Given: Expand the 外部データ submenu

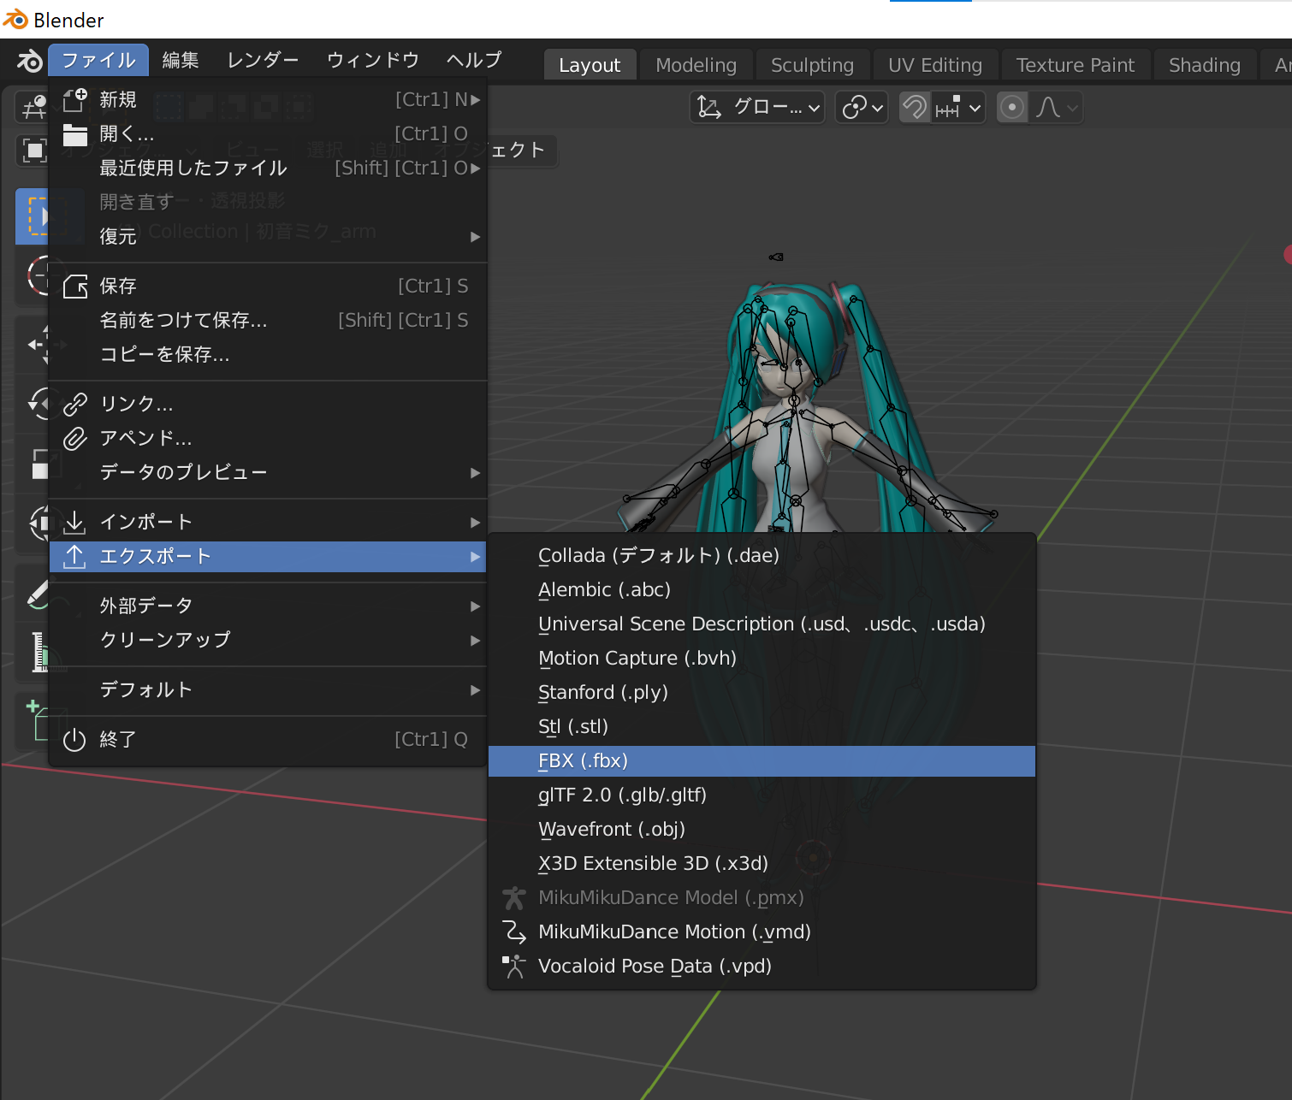Looking at the screenshot, I should 269,606.
